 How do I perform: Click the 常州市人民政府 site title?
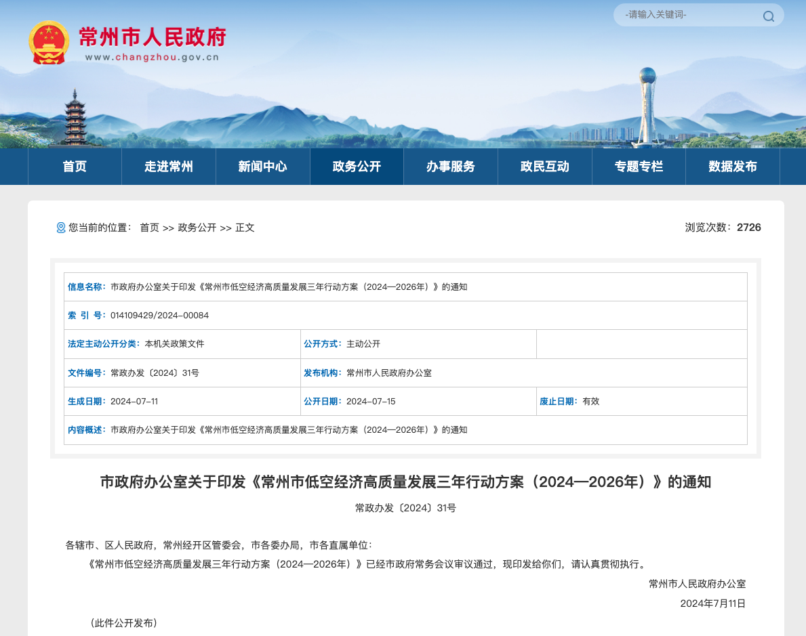(x=153, y=36)
